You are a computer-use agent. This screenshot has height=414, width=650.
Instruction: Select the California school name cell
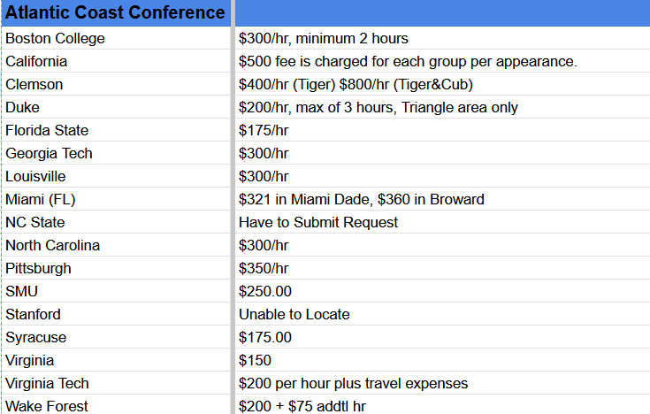[116, 61]
